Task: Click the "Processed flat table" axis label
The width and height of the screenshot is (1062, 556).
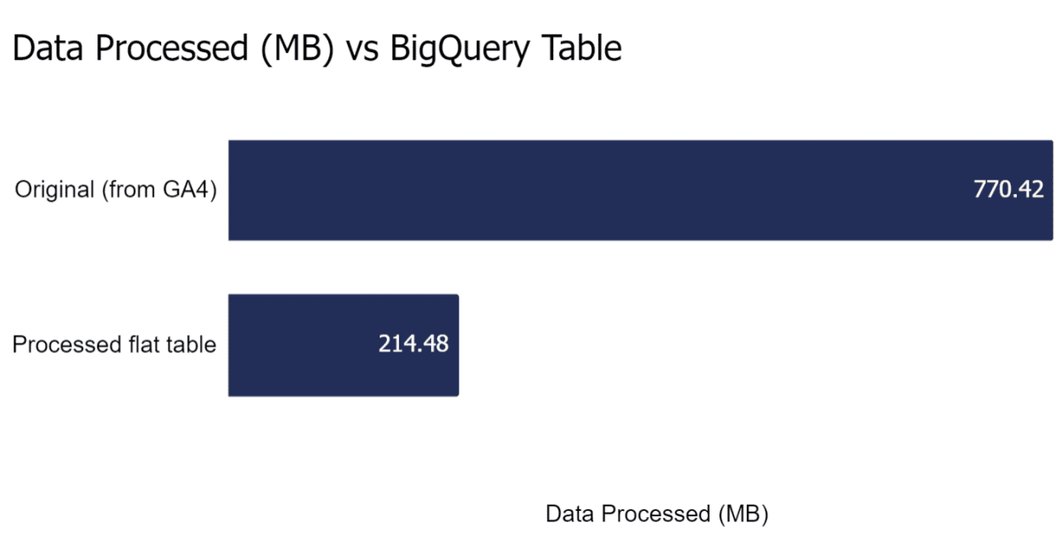Action: click(x=114, y=344)
